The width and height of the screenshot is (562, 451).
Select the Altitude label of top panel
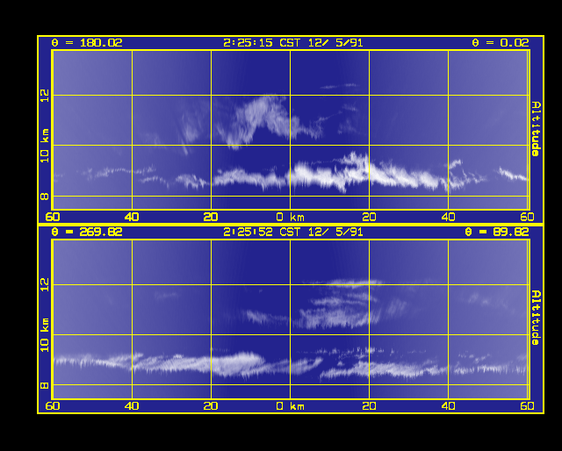coord(536,129)
